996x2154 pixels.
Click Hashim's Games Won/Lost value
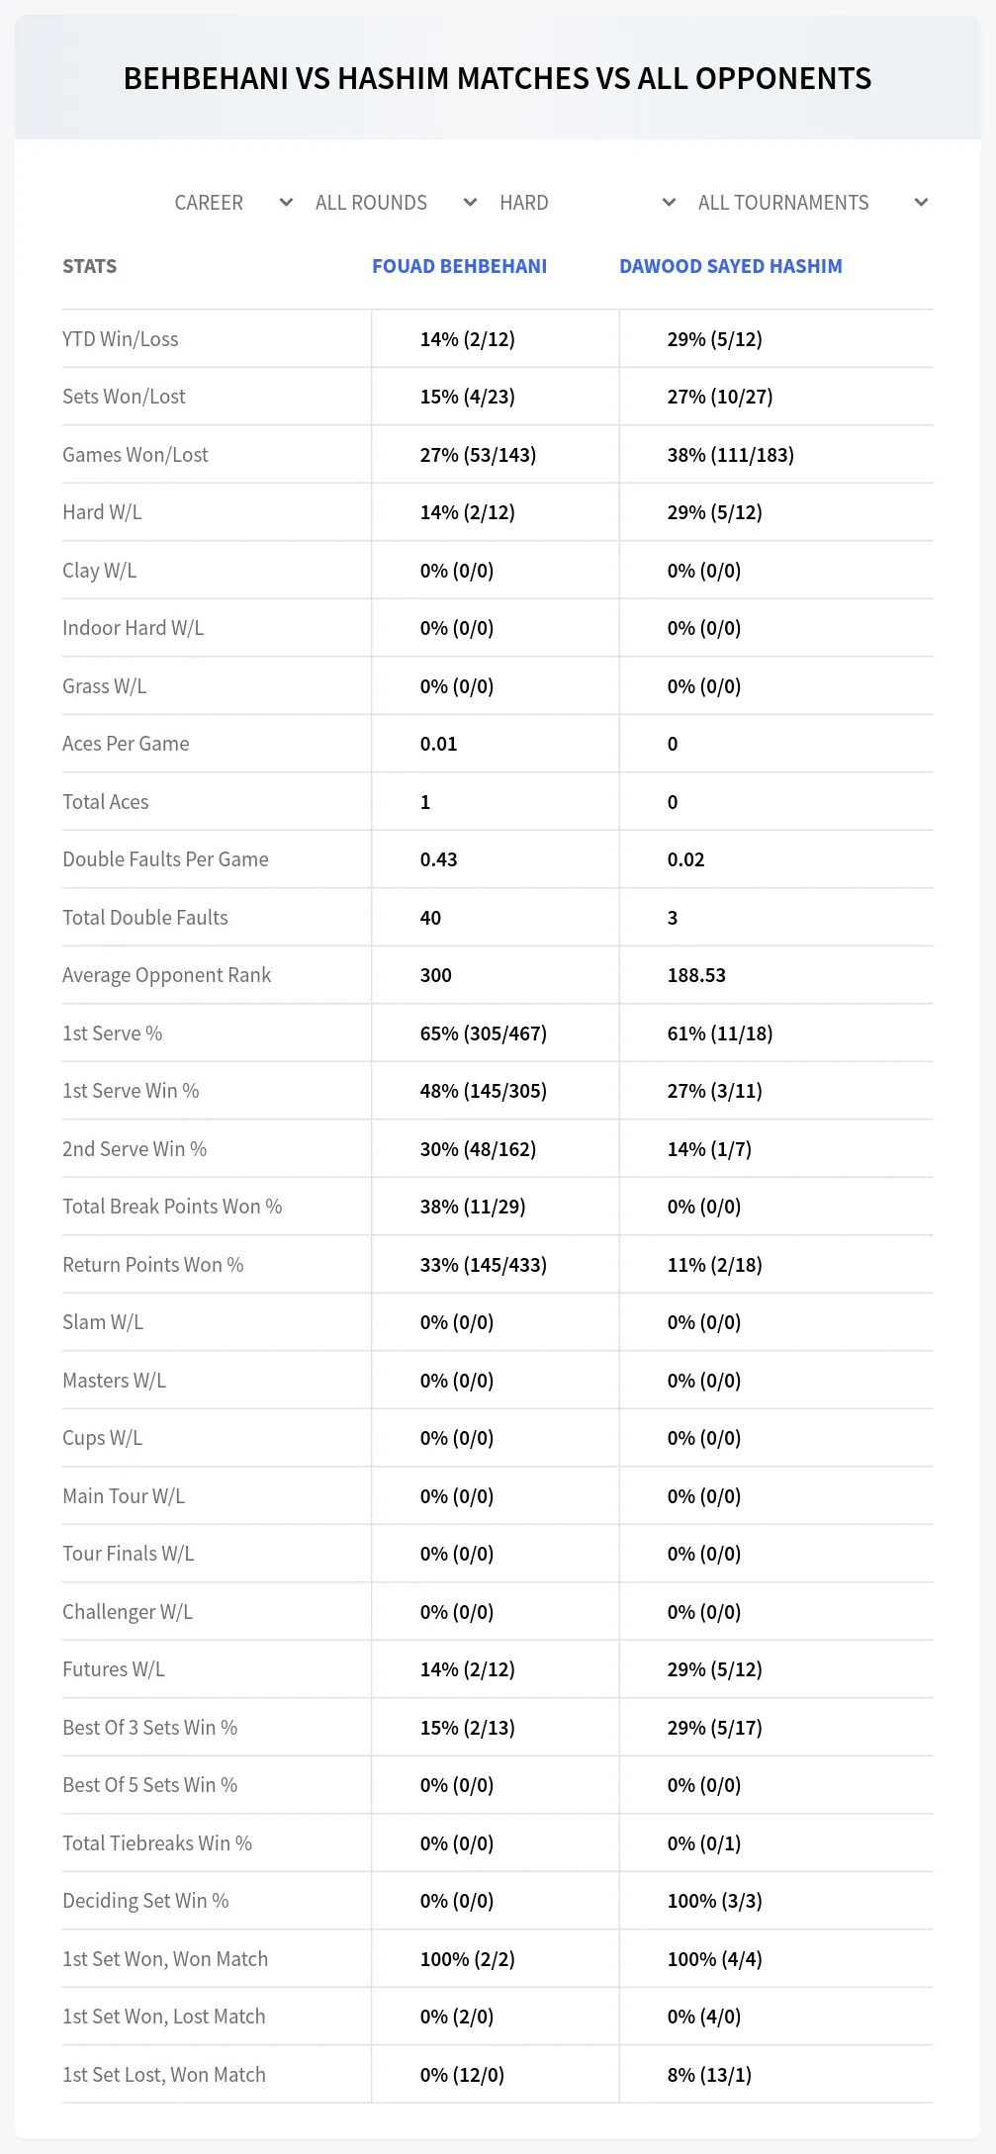tap(731, 455)
